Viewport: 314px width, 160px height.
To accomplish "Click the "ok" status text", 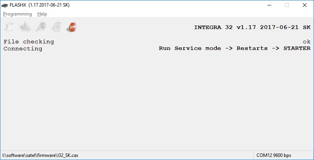I will [x=307, y=41].
